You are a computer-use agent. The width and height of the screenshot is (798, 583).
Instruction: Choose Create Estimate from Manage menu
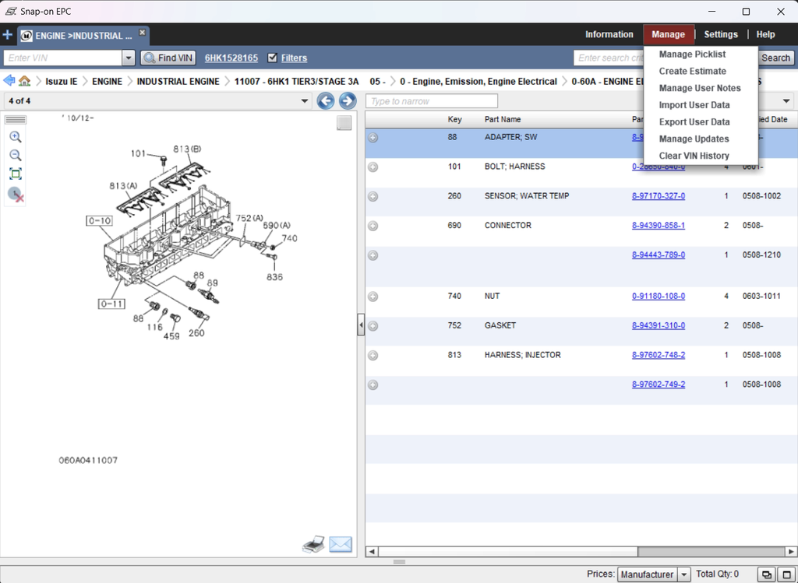pyautogui.click(x=693, y=71)
